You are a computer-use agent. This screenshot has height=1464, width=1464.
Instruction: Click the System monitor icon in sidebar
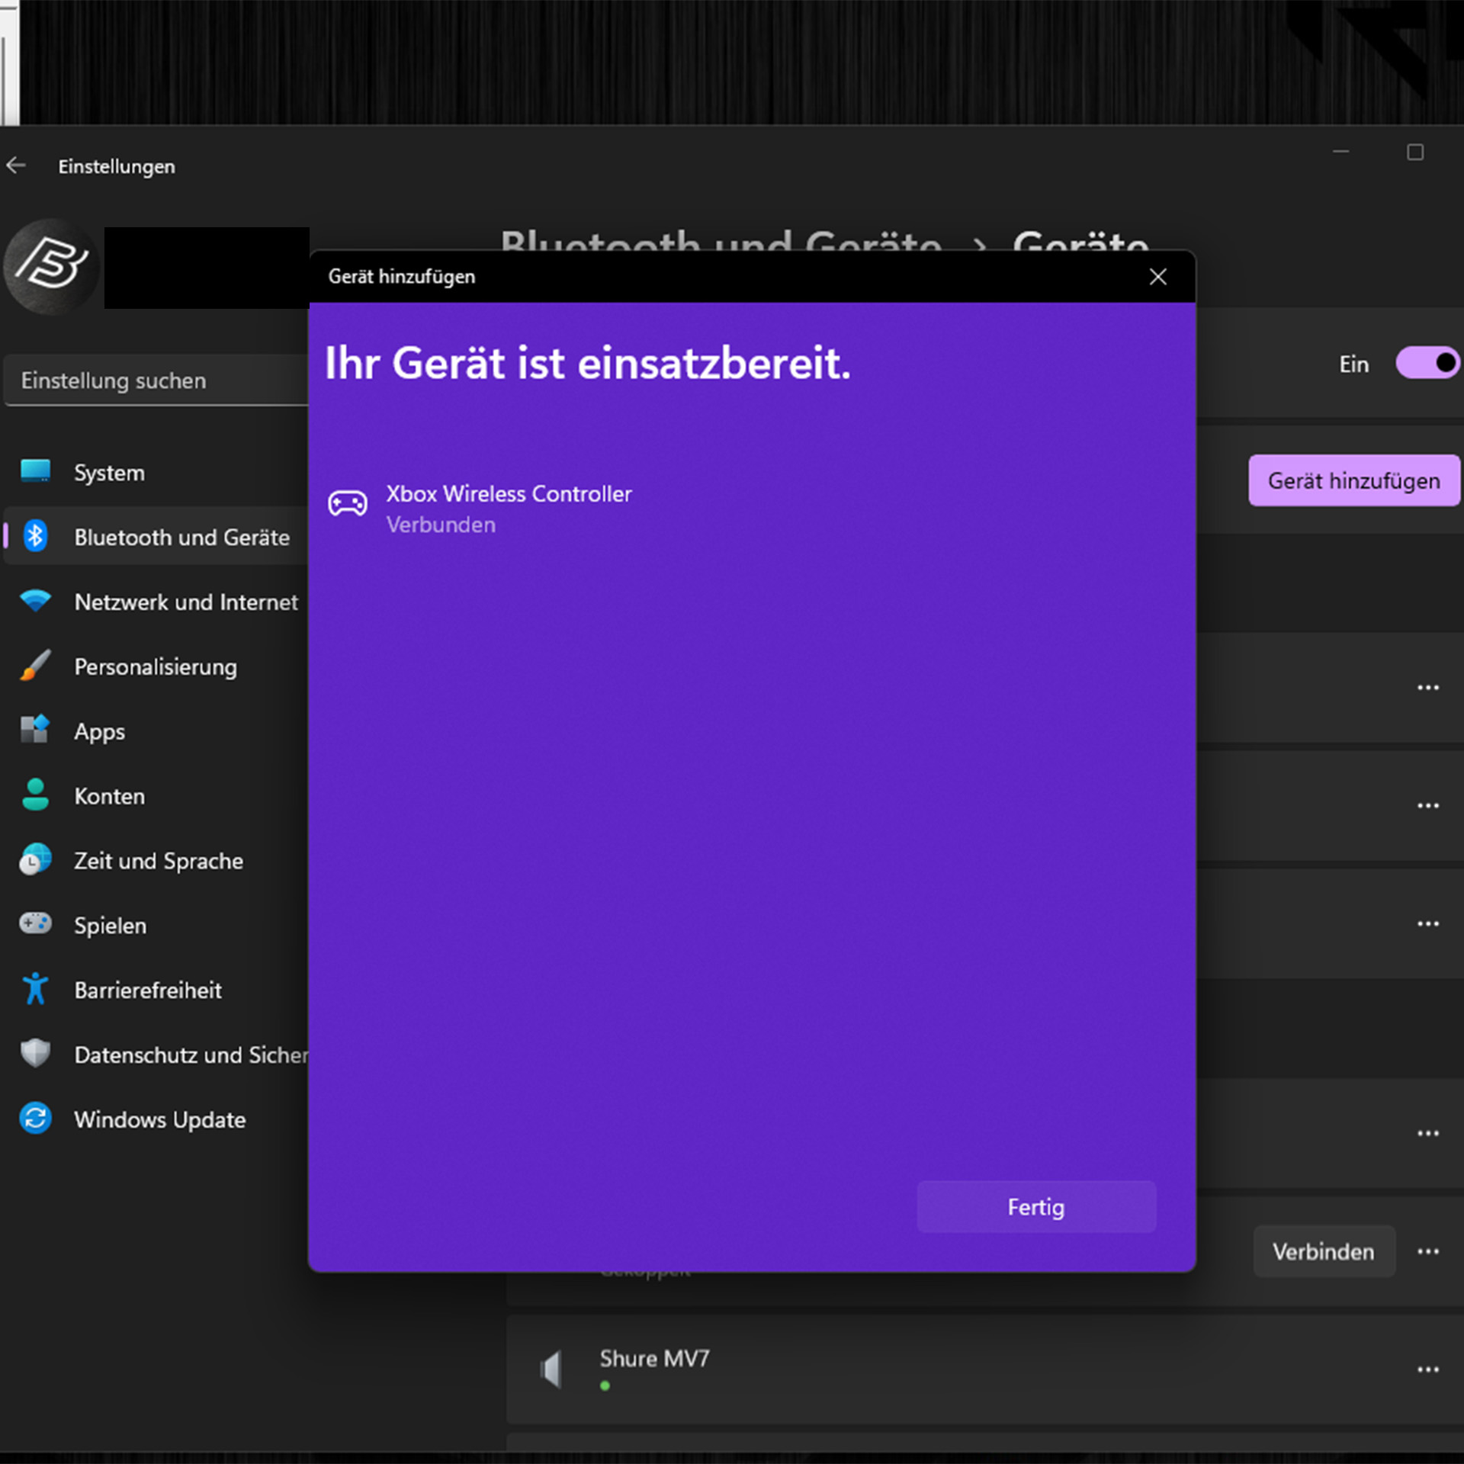[x=35, y=471]
